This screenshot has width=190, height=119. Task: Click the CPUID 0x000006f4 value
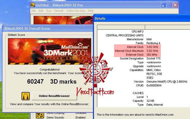tap(154, 85)
